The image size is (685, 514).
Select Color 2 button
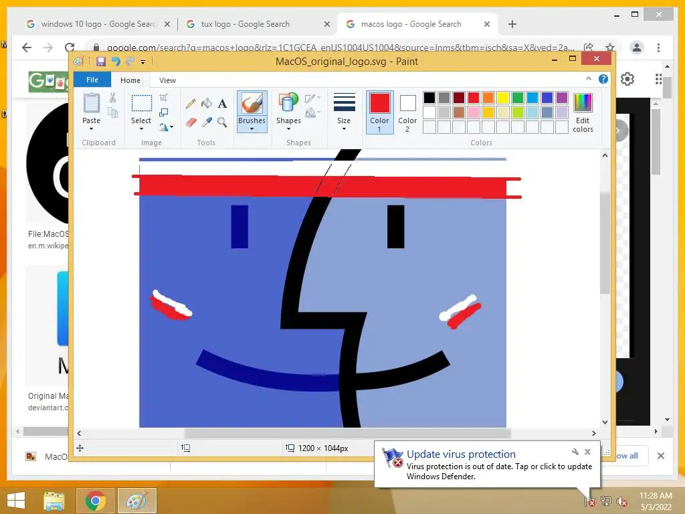pos(407,112)
